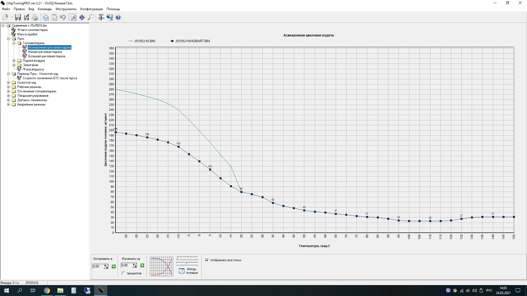Open the hammer and wrench settings icon
The image size is (527, 296).
[x=101, y=18]
